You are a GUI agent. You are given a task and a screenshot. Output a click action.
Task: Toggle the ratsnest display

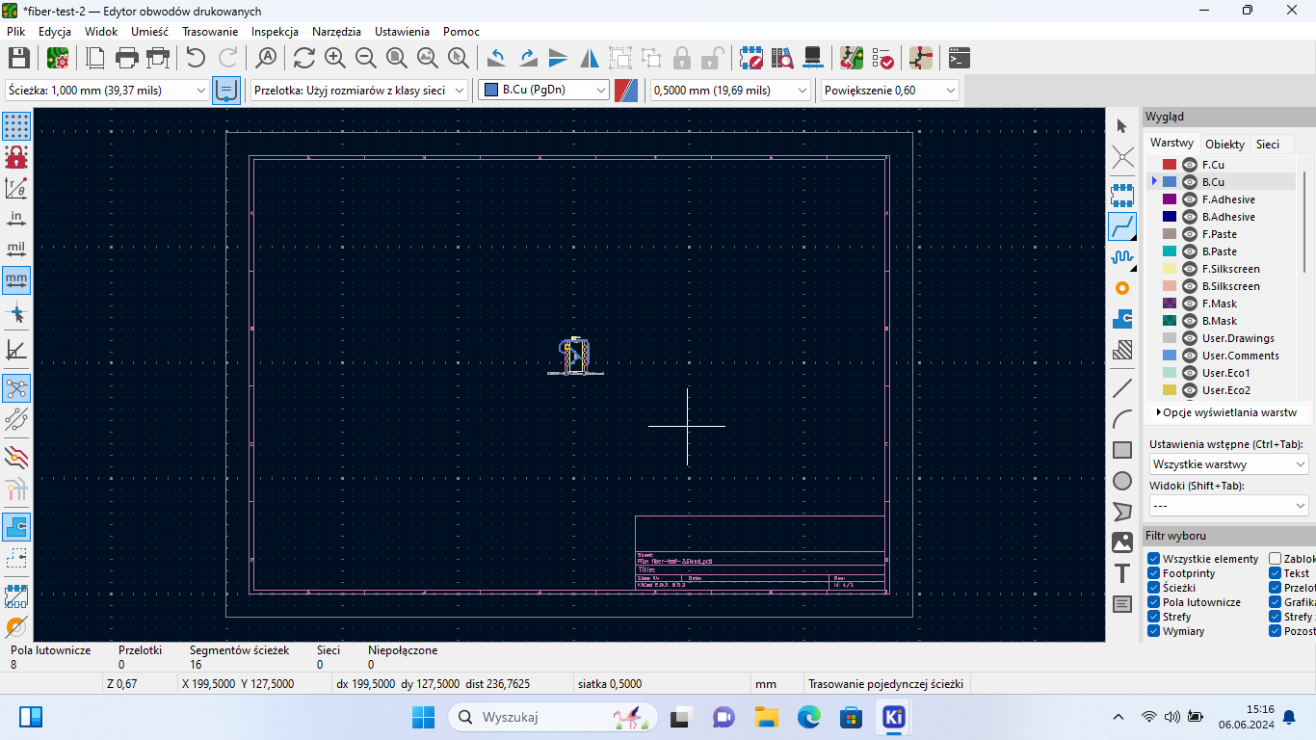(16, 388)
